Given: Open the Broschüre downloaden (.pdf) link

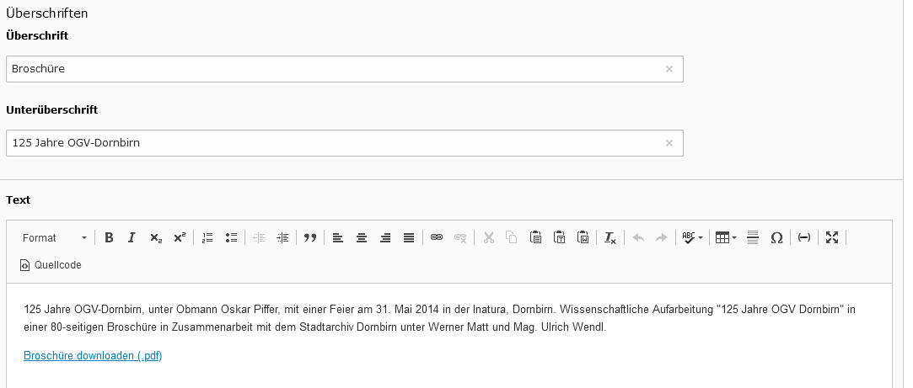Looking at the screenshot, I should coord(93,356).
